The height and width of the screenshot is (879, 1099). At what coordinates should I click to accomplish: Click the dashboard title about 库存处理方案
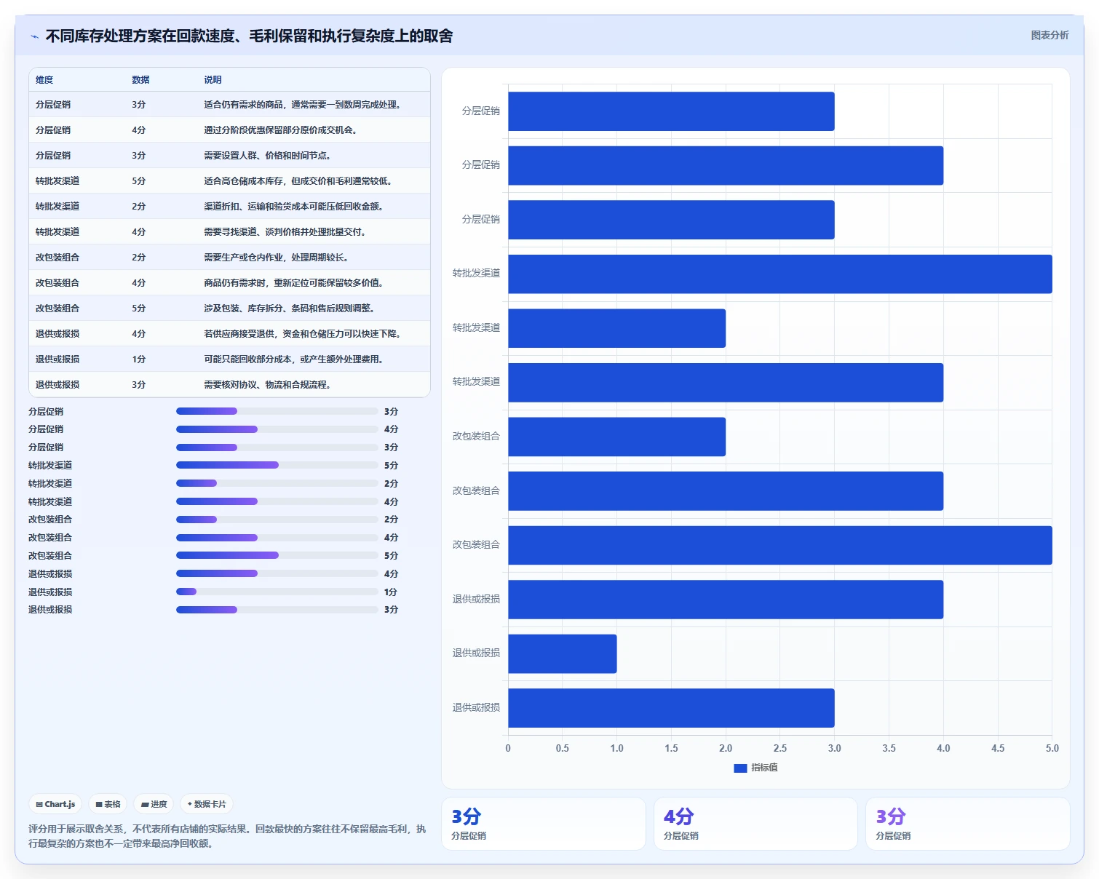(x=249, y=36)
